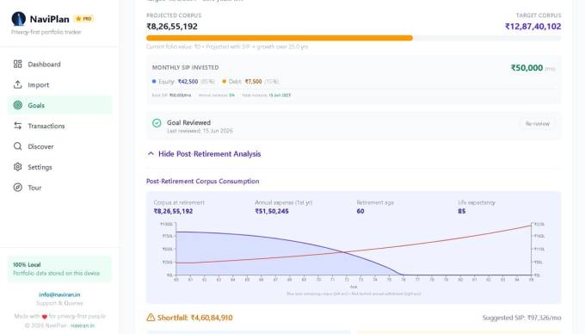Image resolution: width=585 pixels, height=334 pixels.
Task: Click the corpus consumption chart area
Action: [354, 250]
